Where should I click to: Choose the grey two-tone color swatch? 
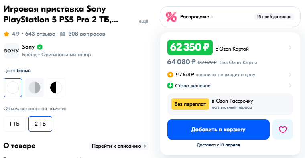pos(35,88)
